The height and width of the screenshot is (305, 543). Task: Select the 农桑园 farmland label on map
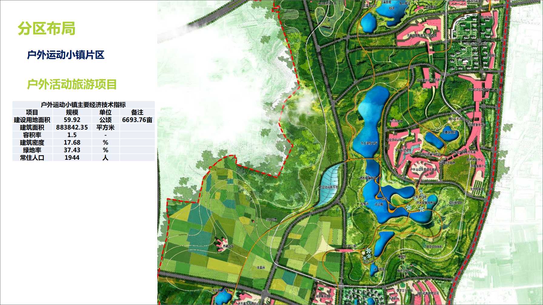[x=261, y=267]
